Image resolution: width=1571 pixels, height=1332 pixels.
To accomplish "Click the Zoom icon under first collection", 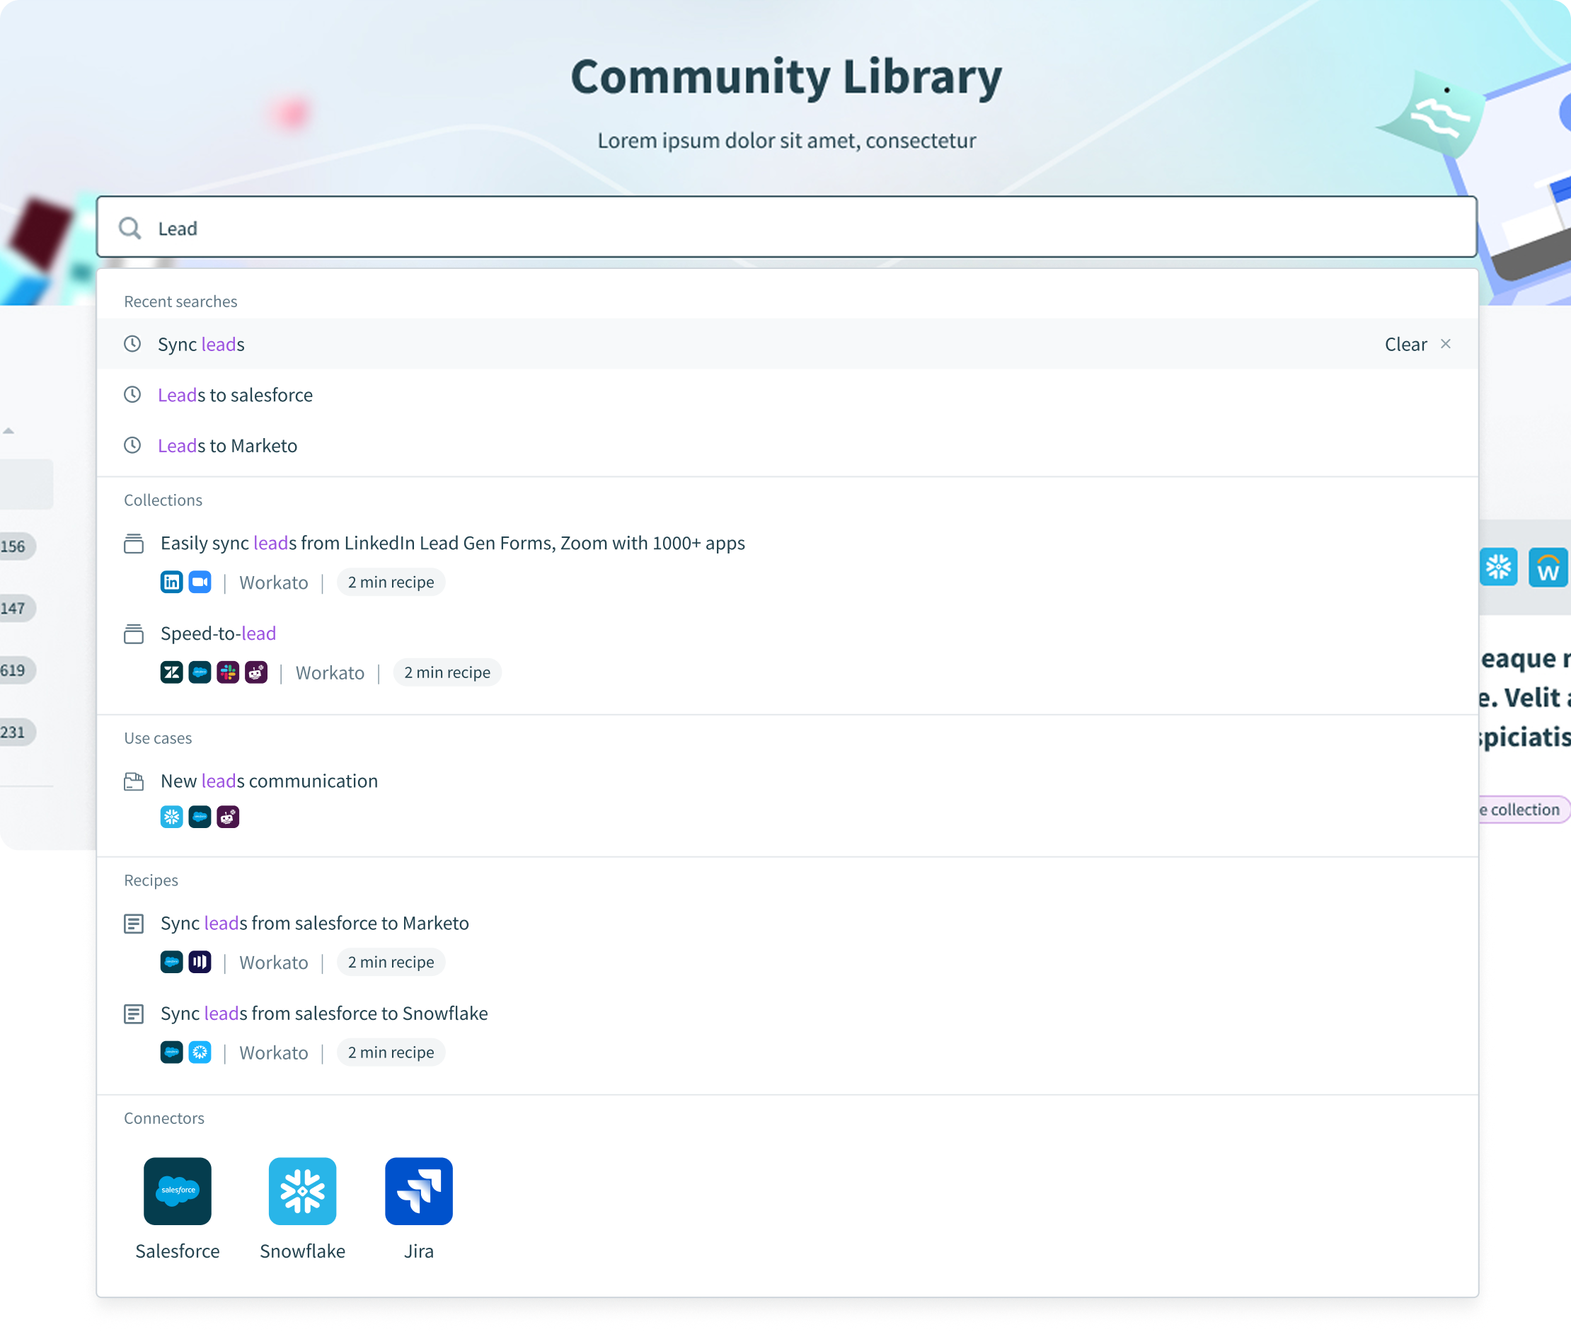I will click(x=200, y=582).
